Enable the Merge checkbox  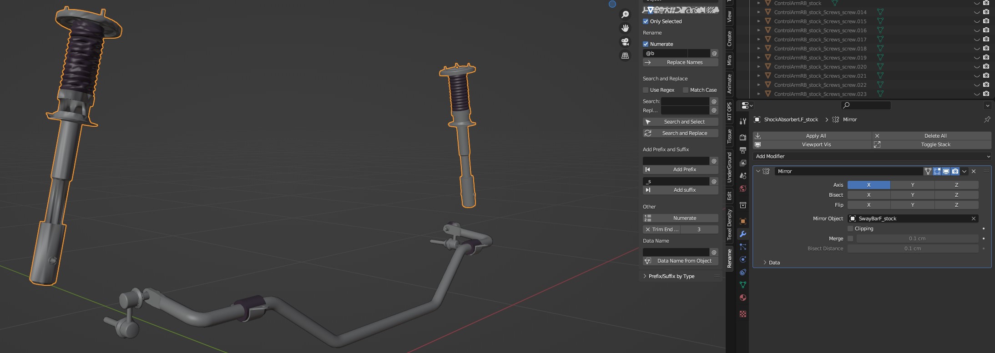(x=850, y=239)
